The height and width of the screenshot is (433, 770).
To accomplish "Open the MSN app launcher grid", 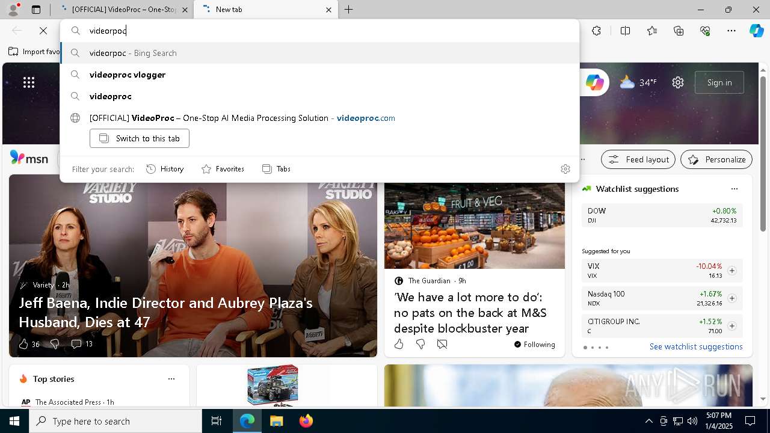I will click(29, 82).
